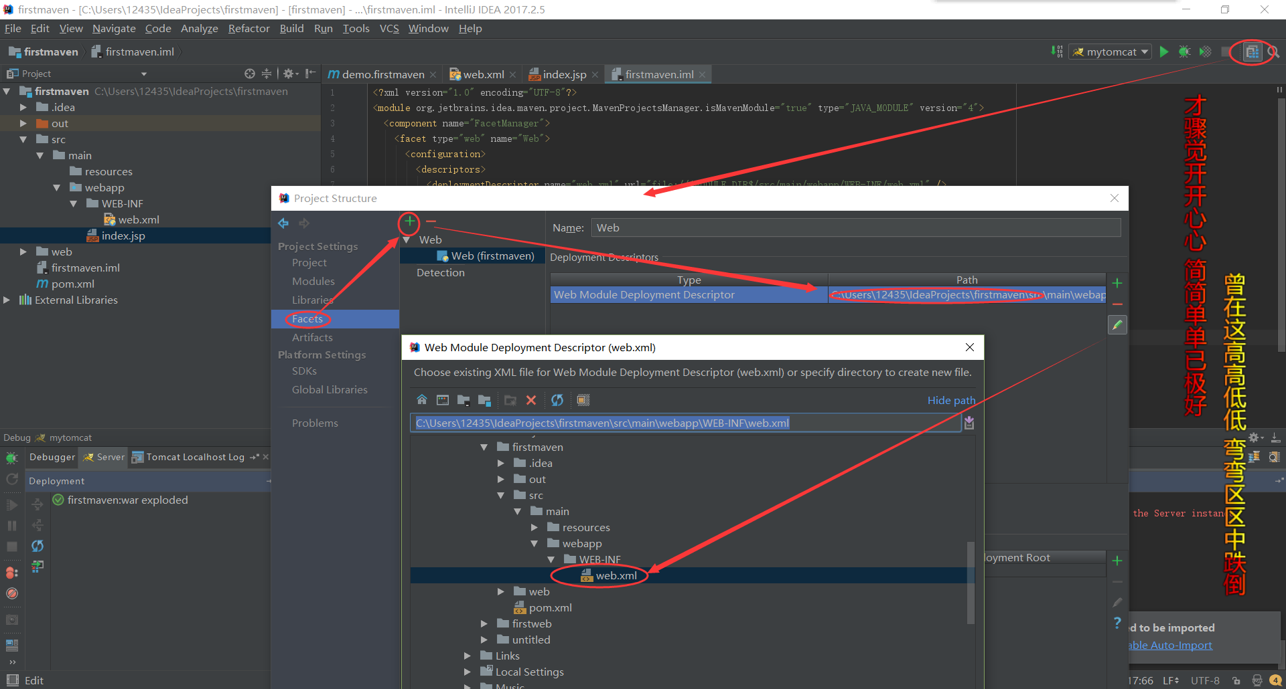The image size is (1286, 689).
Task: Close the Web Module Deployment Descriptor dialog
Action: click(969, 347)
